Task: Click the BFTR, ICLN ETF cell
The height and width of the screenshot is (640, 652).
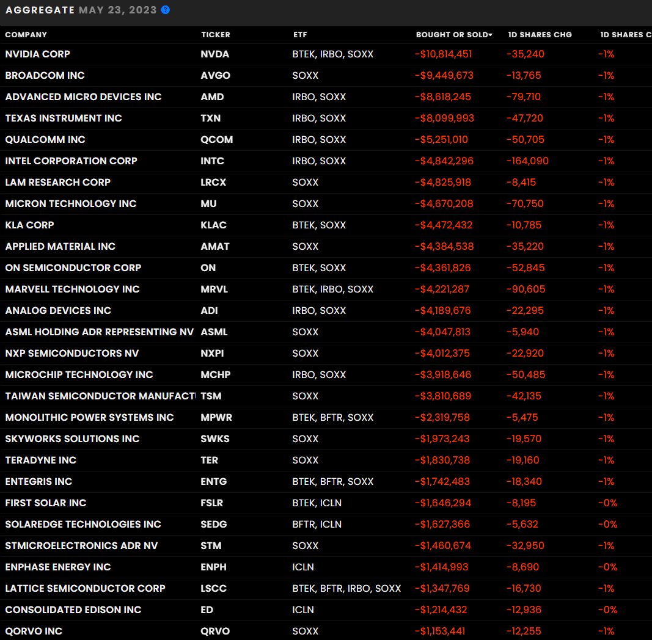Action: pyautogui.click(x=317, y=525)
